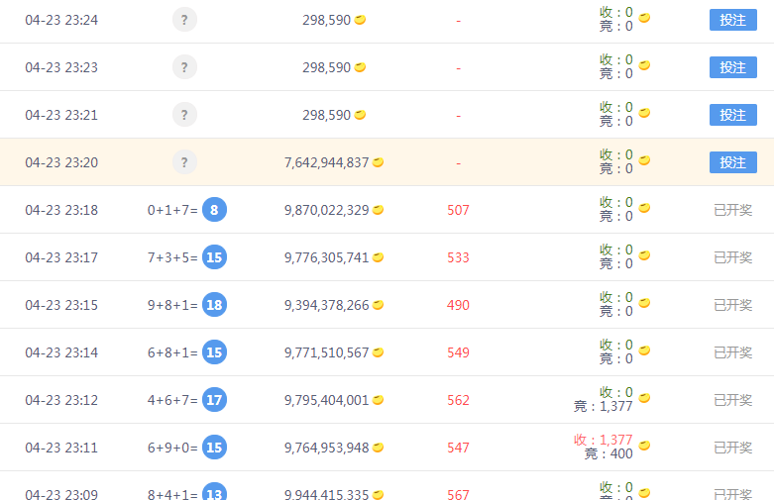
Task: Open the red 490 count for 23:15
Action: tap(458, 305)
